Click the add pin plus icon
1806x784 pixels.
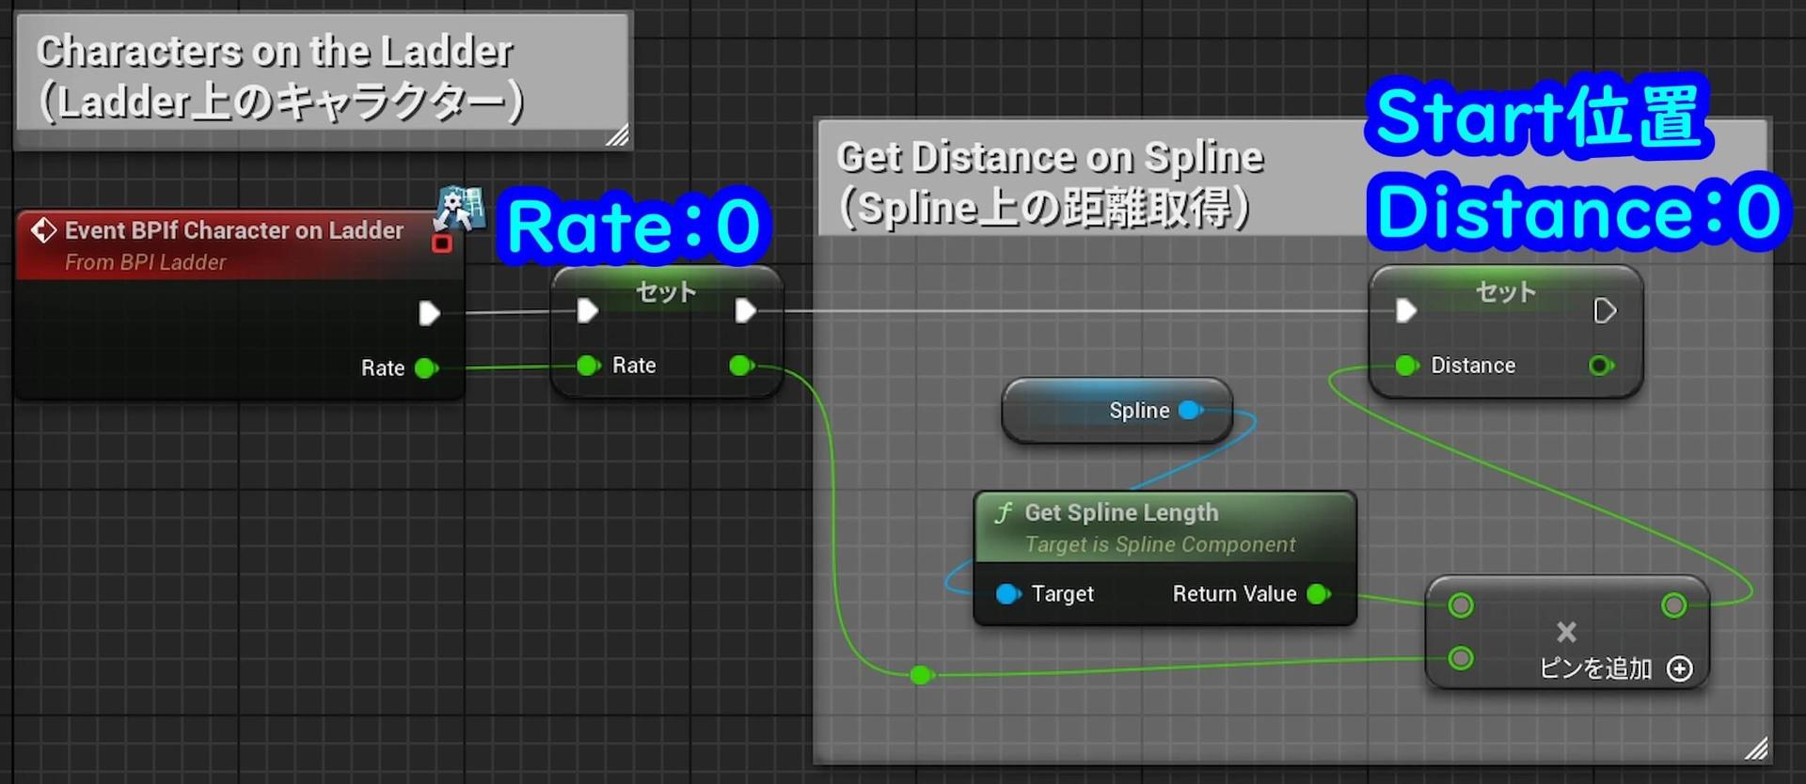(x=1680, y=668)
